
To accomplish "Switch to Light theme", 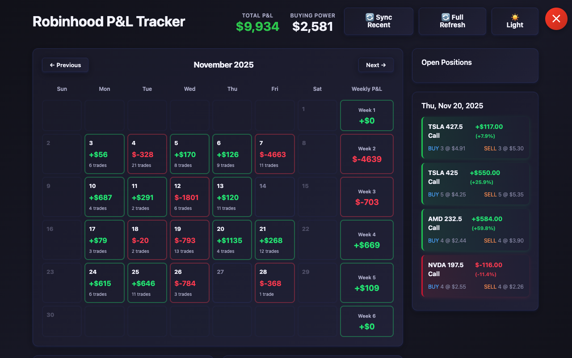I will pos(515,21).
